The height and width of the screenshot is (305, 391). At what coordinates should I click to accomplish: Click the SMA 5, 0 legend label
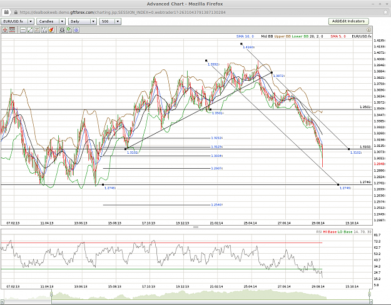[x=338, y=36]
